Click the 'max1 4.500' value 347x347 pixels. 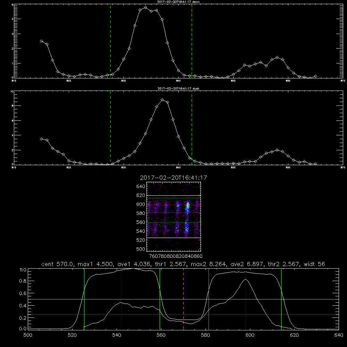coord(94,264)
